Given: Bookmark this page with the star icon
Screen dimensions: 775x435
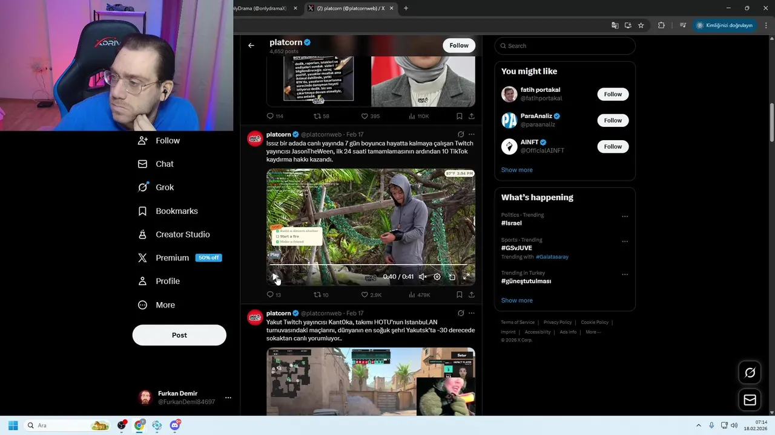Looking at the screenshot, I should pos(641,25).
